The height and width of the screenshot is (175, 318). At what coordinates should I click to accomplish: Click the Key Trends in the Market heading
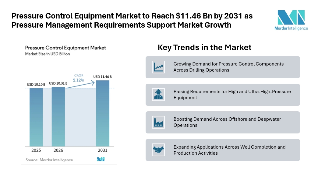[204, 47]
